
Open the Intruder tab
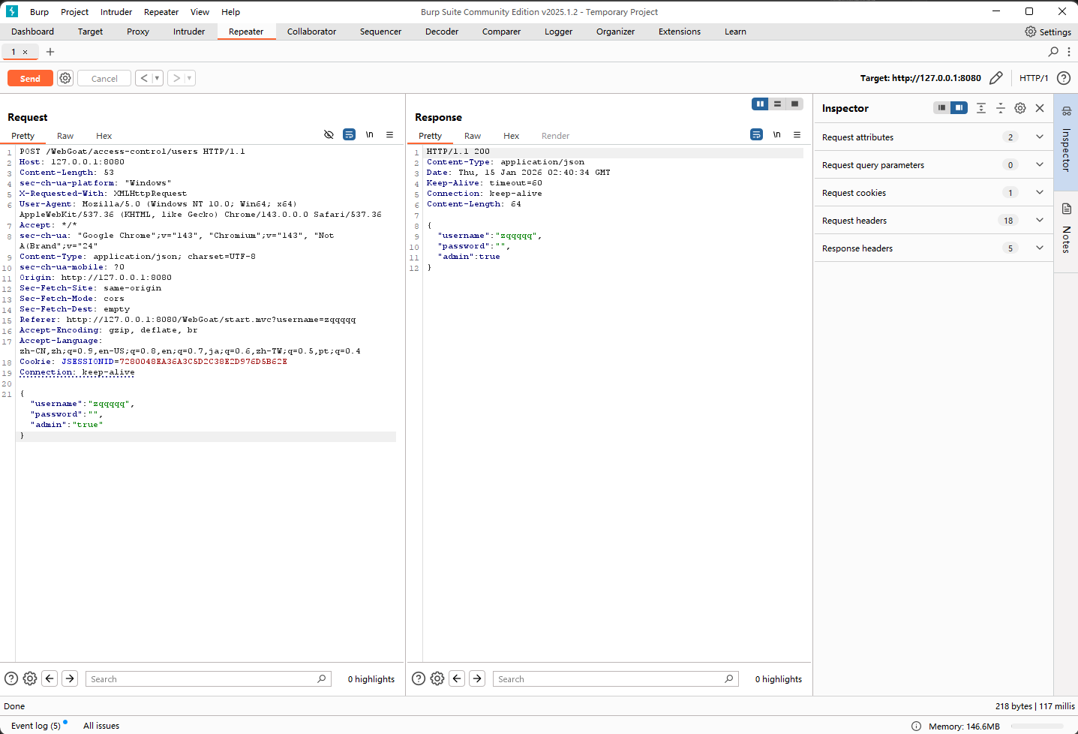coord(189,32)
